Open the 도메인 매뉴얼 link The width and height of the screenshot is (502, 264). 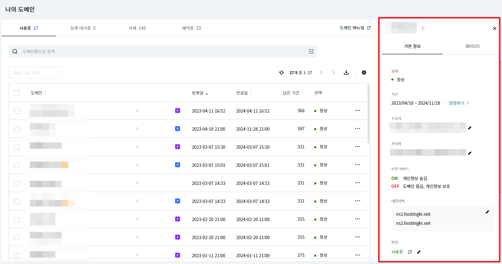click(x=352, y=28)
